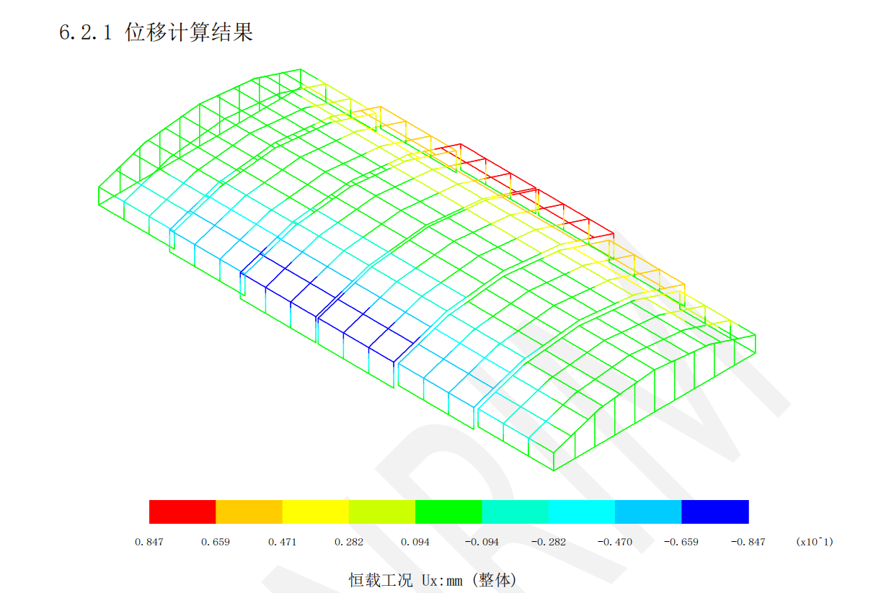The width and height of the screenshot is (881, 593).
Task: Select the caption 恒载工况 Ux:mm (整体)
Action: [433, 579]
